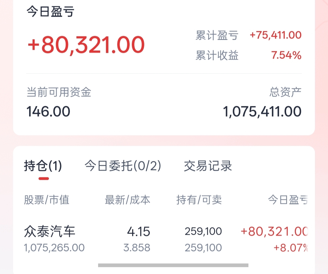Click the +8.07% gain in the holdings row
This screenshot has width=328, height=274.
(x=290, y=248)
